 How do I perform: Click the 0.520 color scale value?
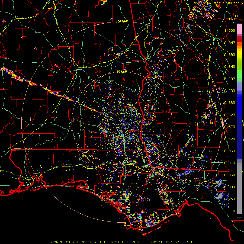[x=230, y=139]
